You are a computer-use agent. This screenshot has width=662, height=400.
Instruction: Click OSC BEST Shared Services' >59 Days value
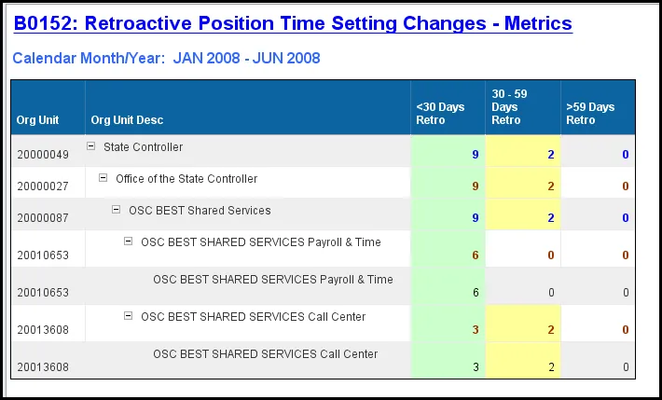coord(626,218)
